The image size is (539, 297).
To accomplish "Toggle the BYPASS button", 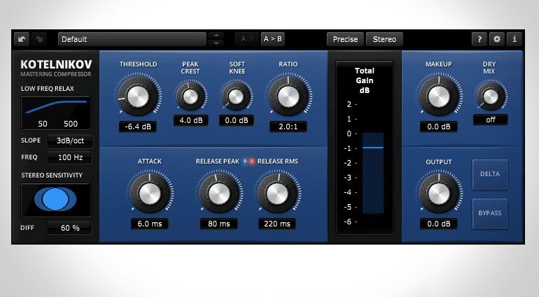I will click(490, 213).
